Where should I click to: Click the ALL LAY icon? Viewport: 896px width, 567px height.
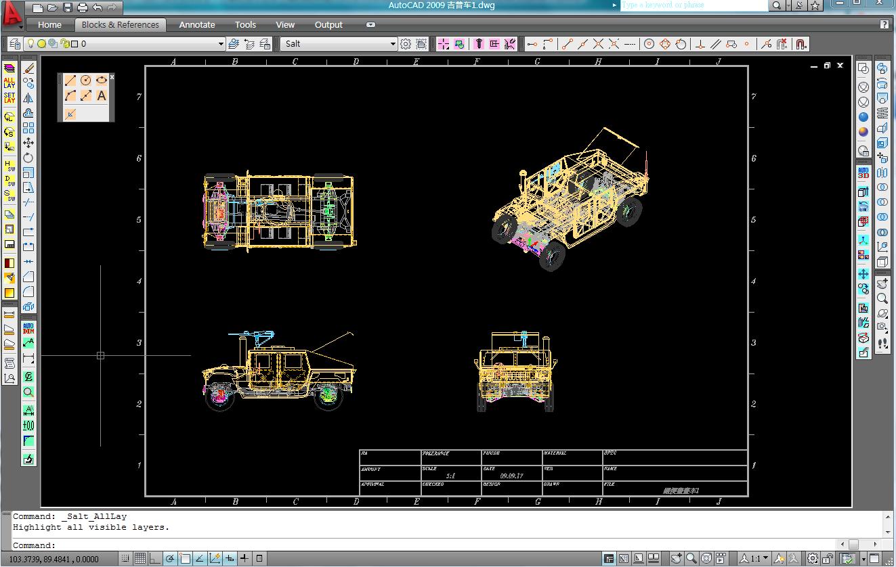coord(9,83)
